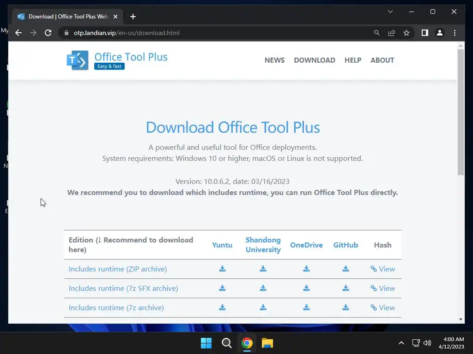Download 7z SFX archive from Shandong University
The width and height of the screenshot is (473, 354).
tap(263, 288)
